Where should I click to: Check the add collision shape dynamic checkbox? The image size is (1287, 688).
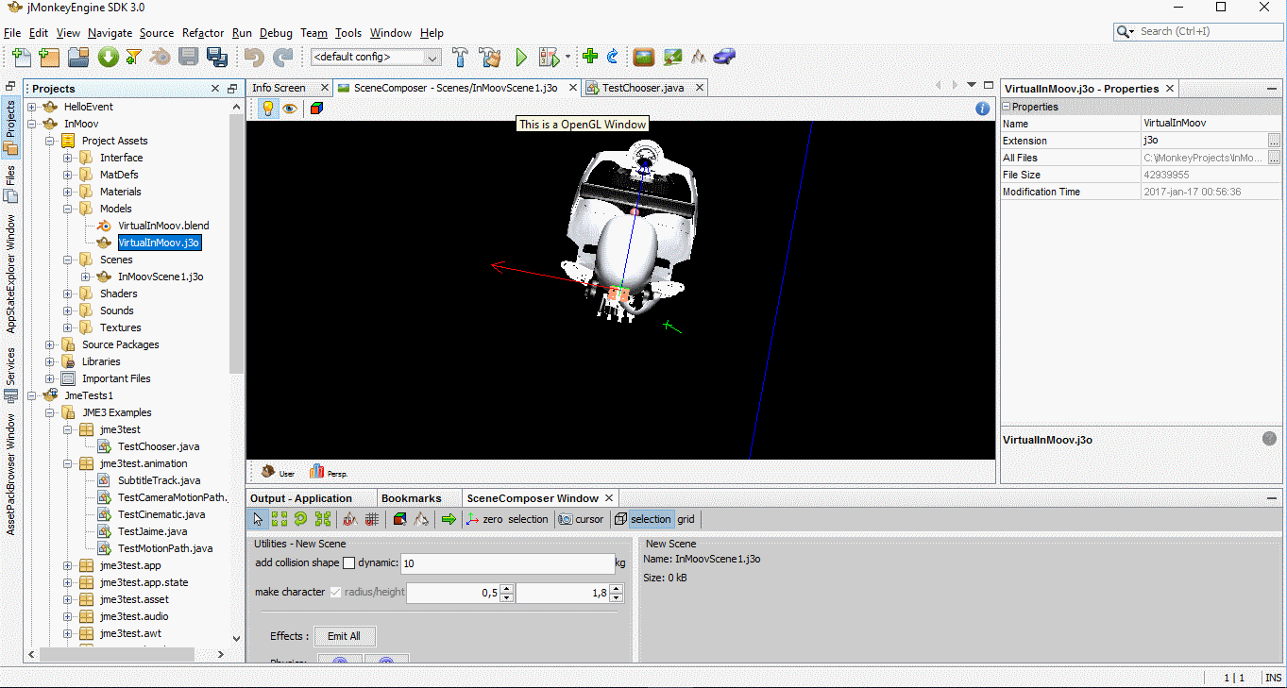(348, 563)
